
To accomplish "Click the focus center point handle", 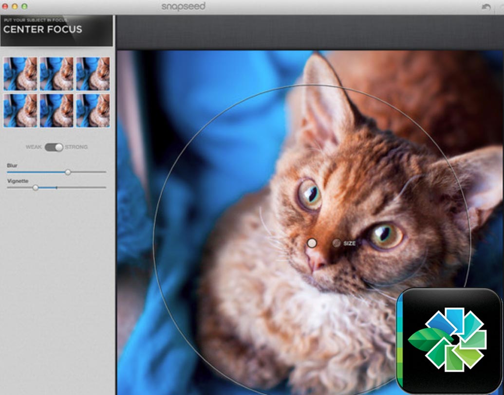I will coord(312,243).
